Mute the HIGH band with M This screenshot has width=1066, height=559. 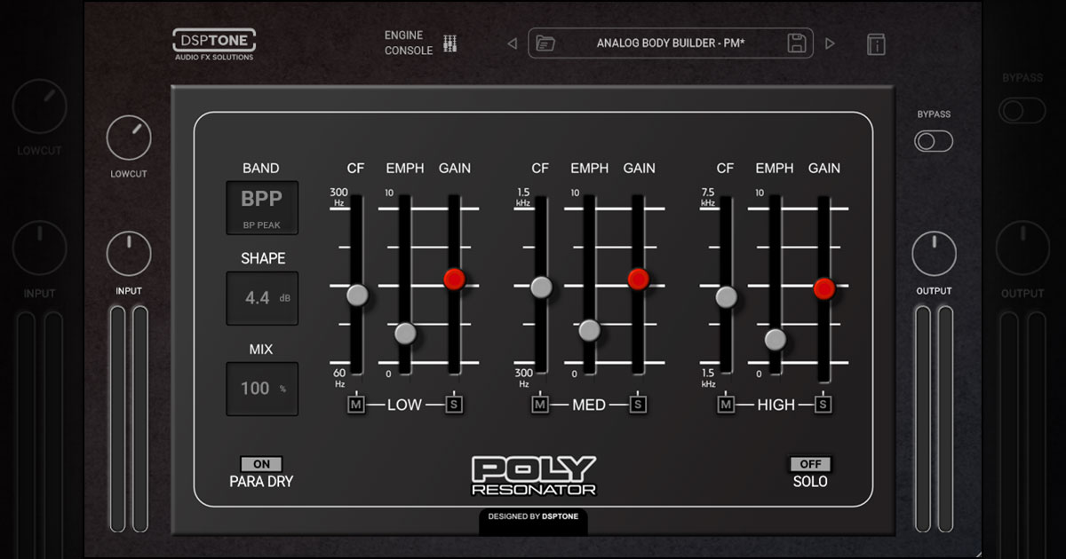click(x=726, y=405)
